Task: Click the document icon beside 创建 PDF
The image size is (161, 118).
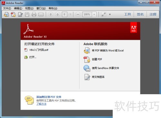Action: coord(87,59)
